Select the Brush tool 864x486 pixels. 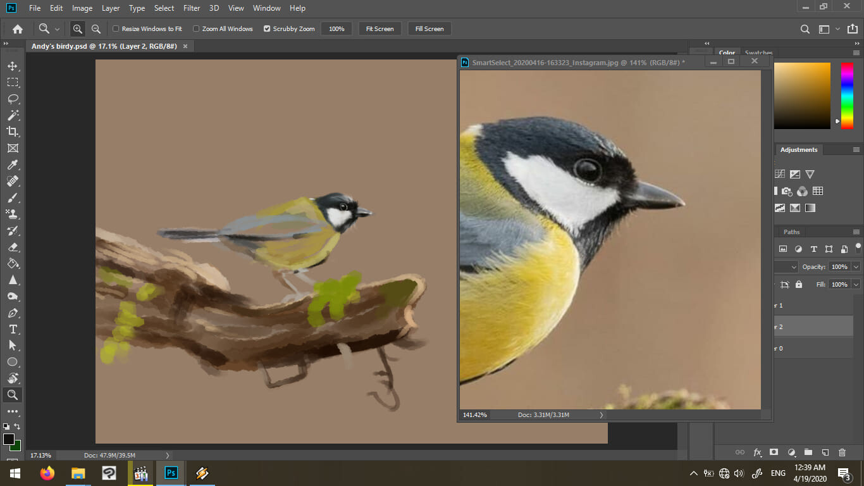(13, 197)
